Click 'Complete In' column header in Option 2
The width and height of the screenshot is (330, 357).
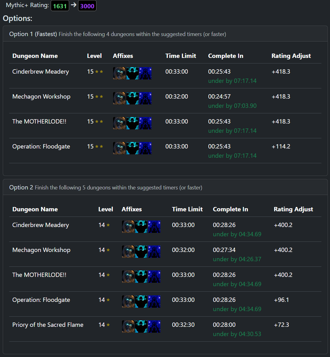(230, 209)
